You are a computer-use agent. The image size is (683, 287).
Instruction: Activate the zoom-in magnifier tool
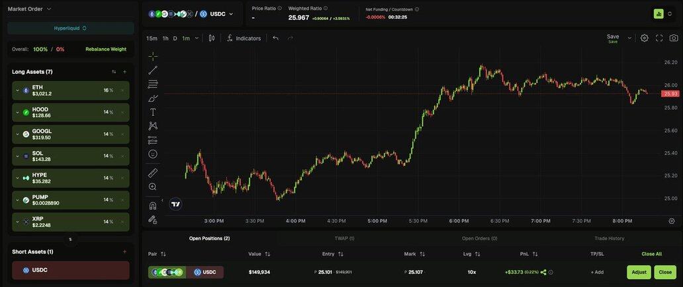point(153,187)
